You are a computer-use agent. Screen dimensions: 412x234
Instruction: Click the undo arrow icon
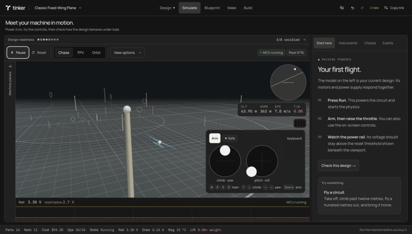click(353, 8)
